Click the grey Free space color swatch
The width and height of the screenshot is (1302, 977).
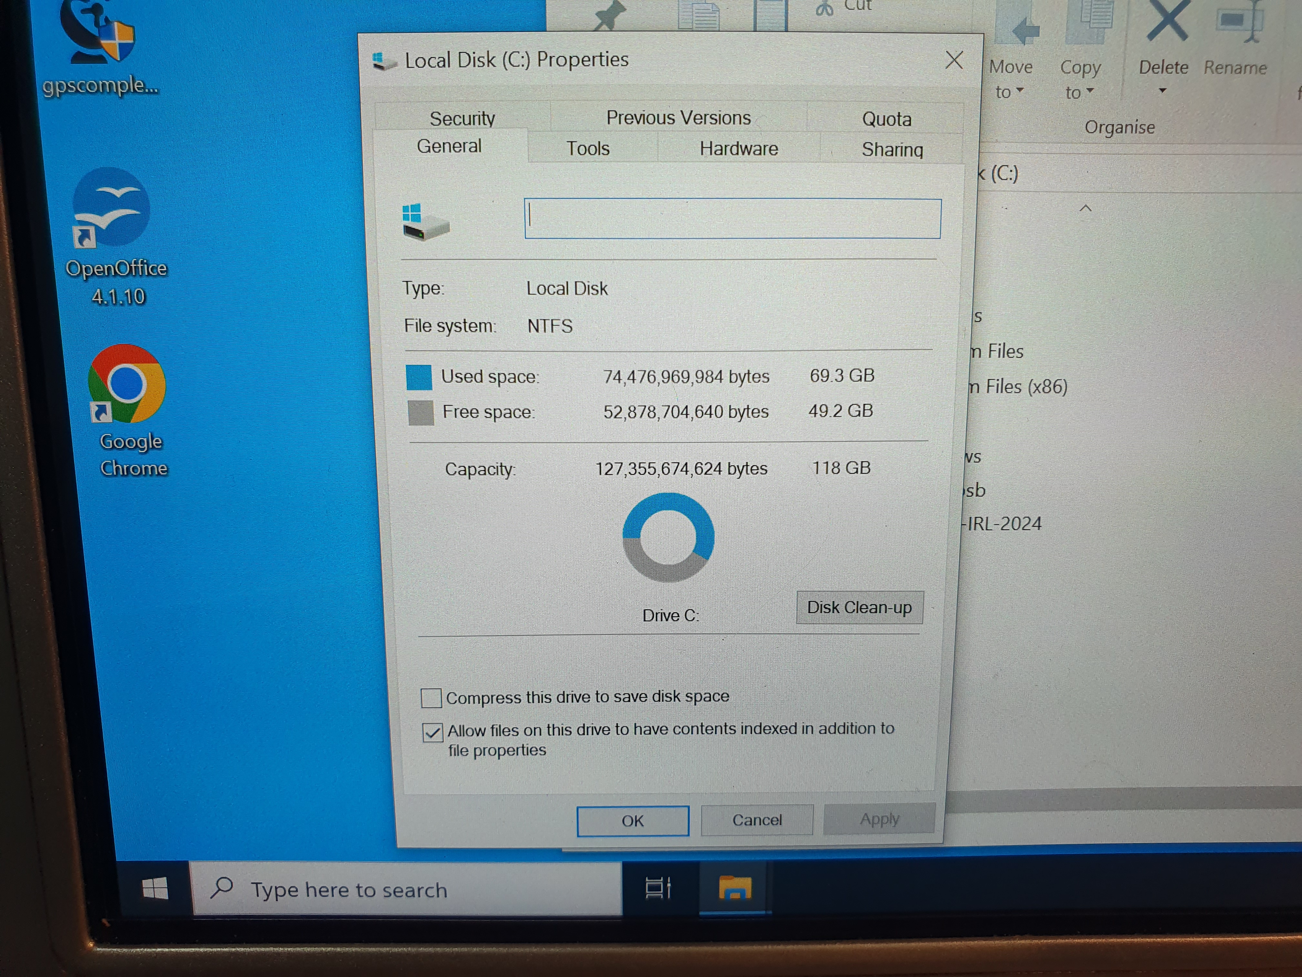[x=421, y=412]
